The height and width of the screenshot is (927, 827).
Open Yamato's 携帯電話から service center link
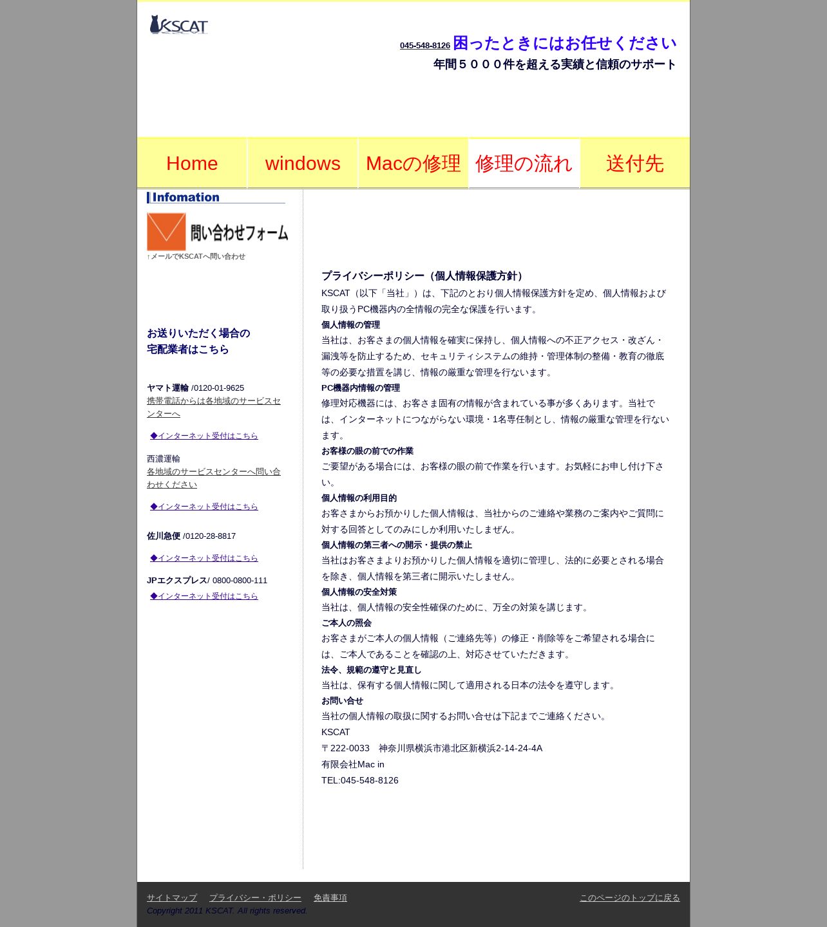tap(214, 407)
